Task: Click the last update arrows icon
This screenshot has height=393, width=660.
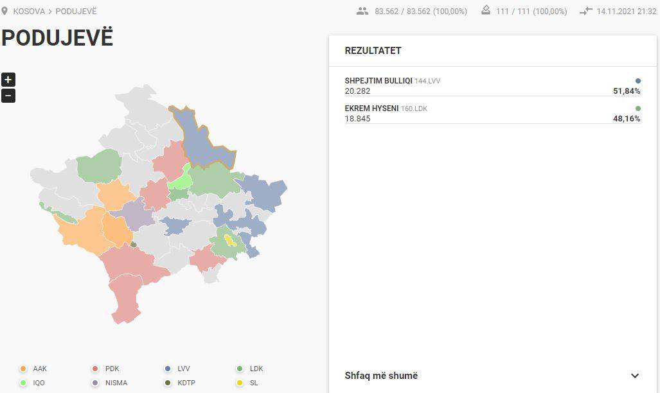Action: [586, 12]
